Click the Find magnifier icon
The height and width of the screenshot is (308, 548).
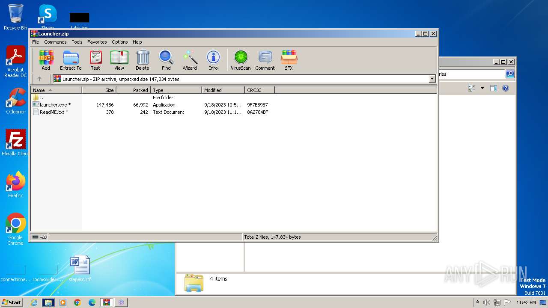(x=166, y=60)
